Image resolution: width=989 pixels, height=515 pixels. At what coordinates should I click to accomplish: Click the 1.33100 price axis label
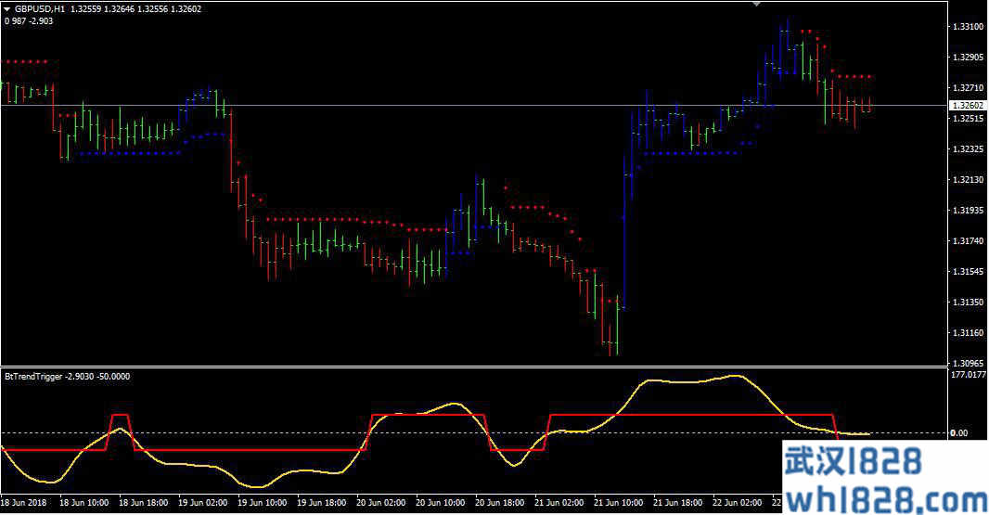pos(968,27)
